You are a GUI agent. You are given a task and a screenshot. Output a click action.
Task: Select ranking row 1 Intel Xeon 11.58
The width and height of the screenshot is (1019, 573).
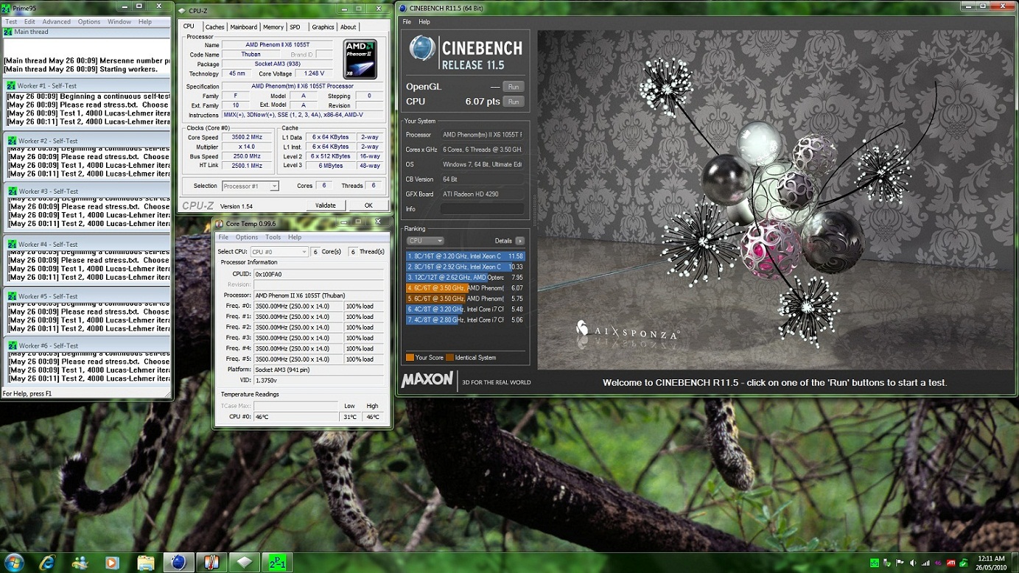click(465, 256)
